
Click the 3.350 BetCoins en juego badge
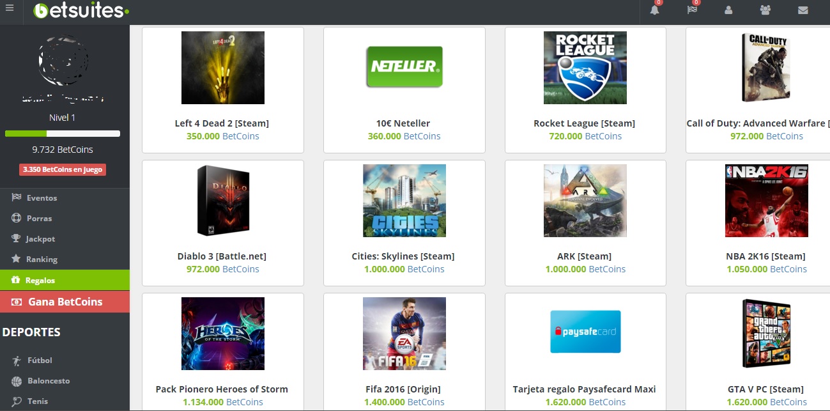tap(63, 169)
